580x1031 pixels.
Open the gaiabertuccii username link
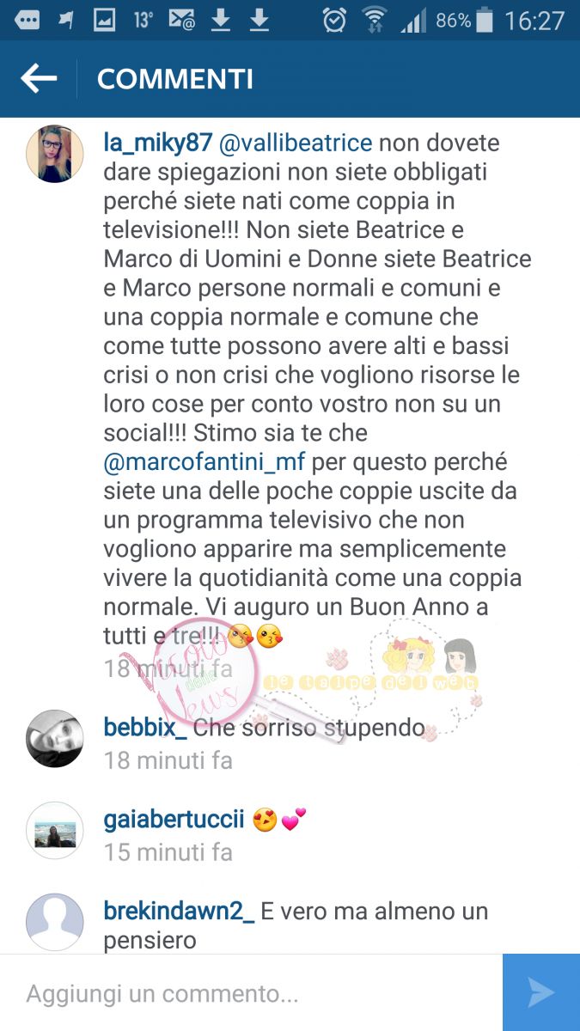(174, 820)
